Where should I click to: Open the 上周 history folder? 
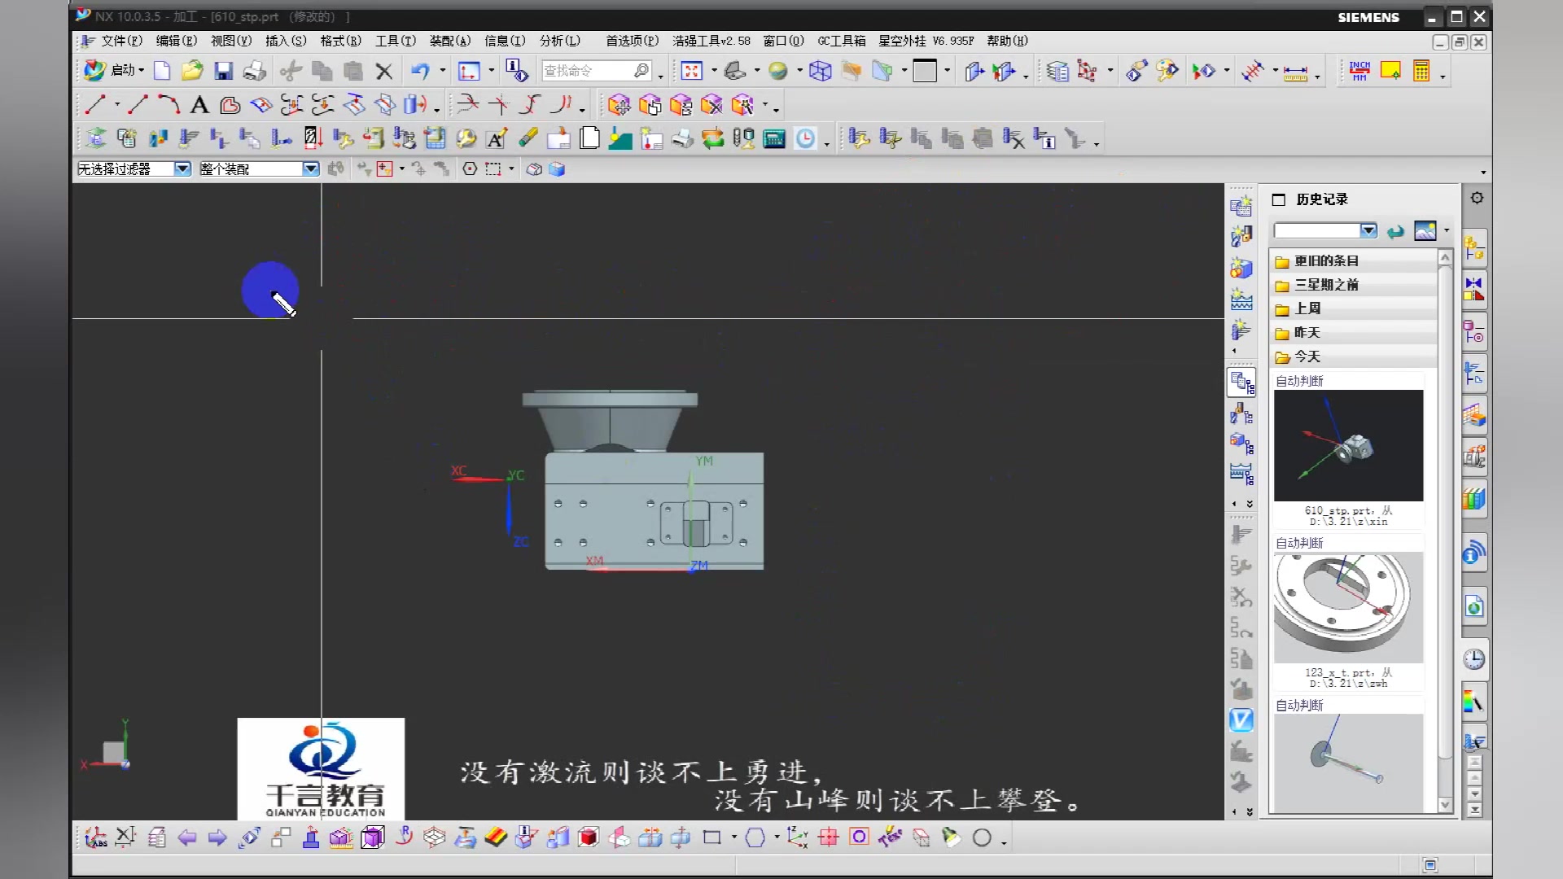(1307, 308)
